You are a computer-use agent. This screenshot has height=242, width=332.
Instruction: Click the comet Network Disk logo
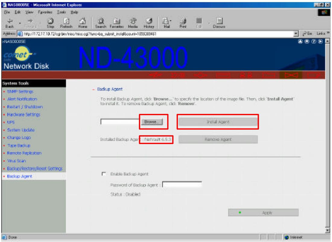[x=26, y=58]
